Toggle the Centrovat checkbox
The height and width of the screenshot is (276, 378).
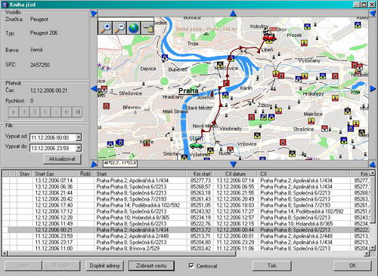coord(191,265)
